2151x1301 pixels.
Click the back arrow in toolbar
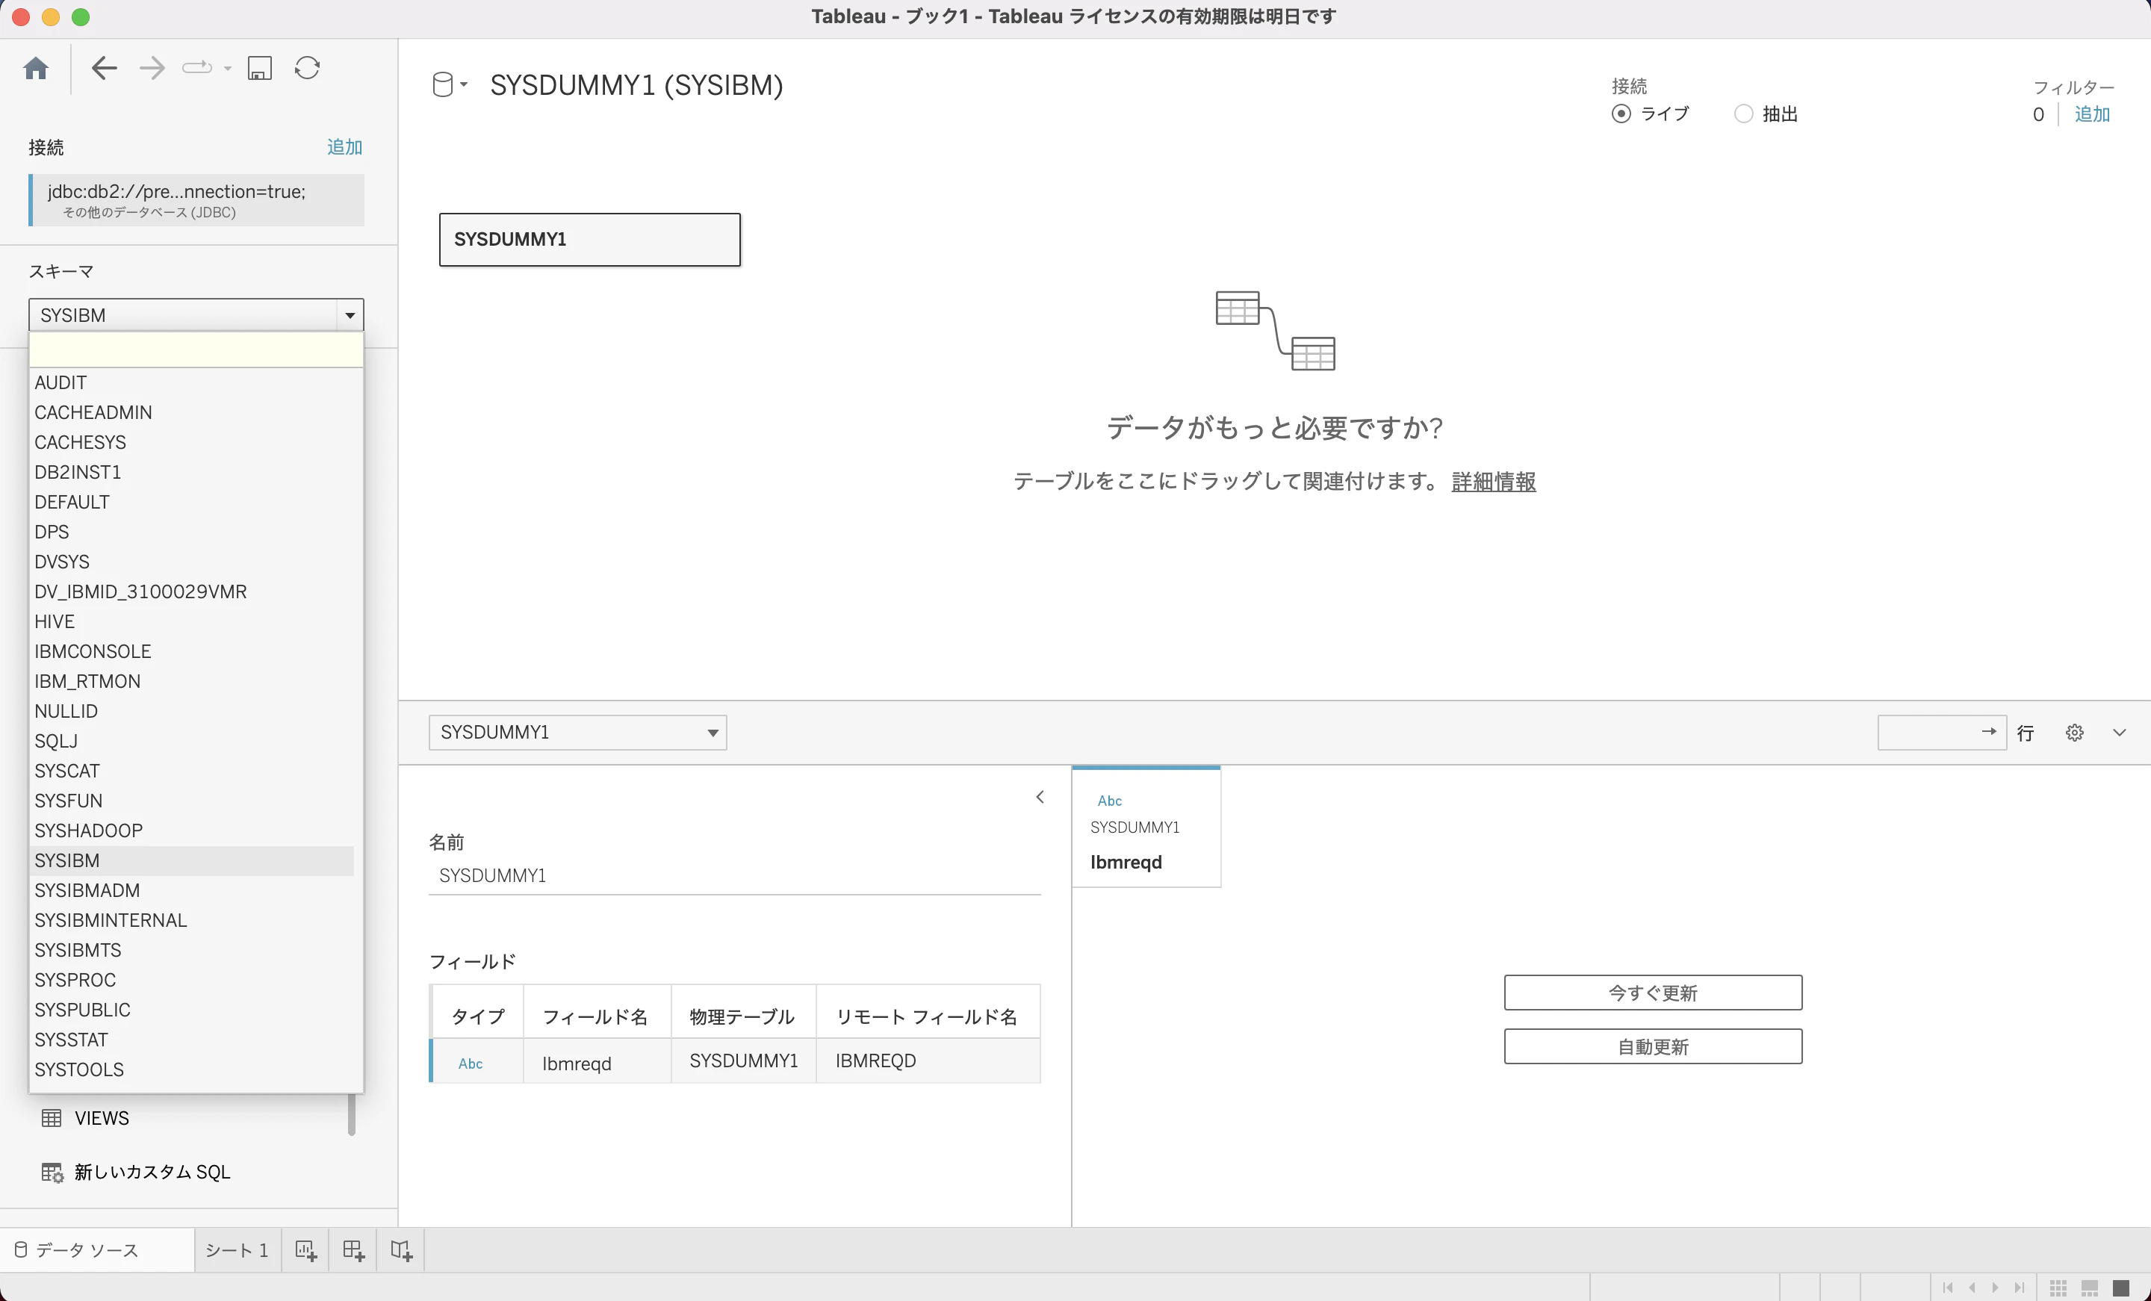coord(104,68)
